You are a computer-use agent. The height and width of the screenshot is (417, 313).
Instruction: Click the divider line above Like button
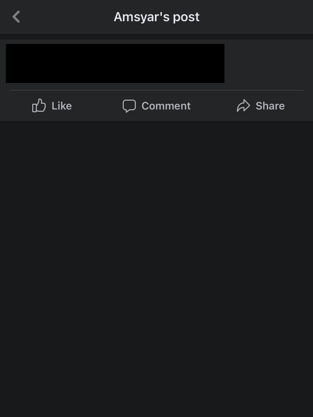tap(156, 90)
